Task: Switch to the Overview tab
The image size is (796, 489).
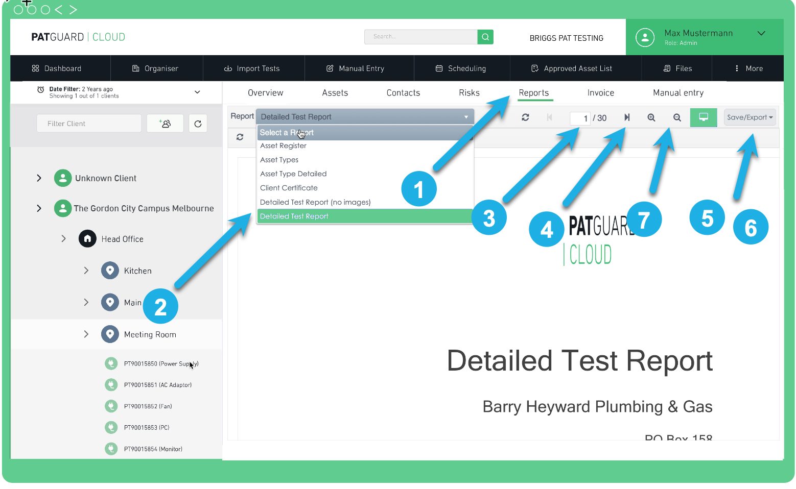Action: tap(265, 93)
